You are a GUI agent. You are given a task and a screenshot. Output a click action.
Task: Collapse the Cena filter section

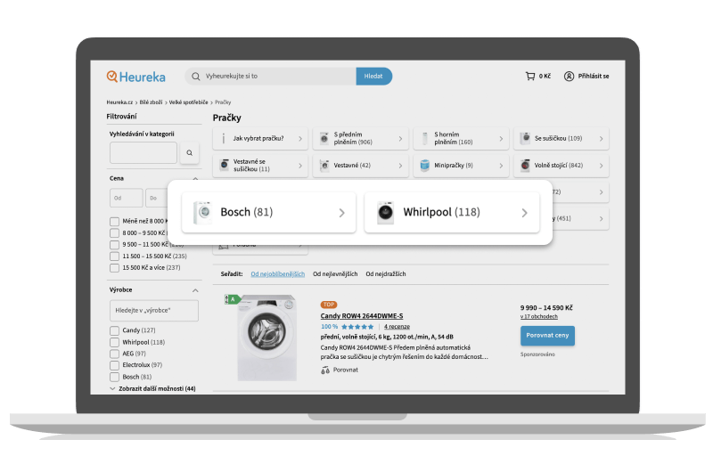click(x=195, y=178)
